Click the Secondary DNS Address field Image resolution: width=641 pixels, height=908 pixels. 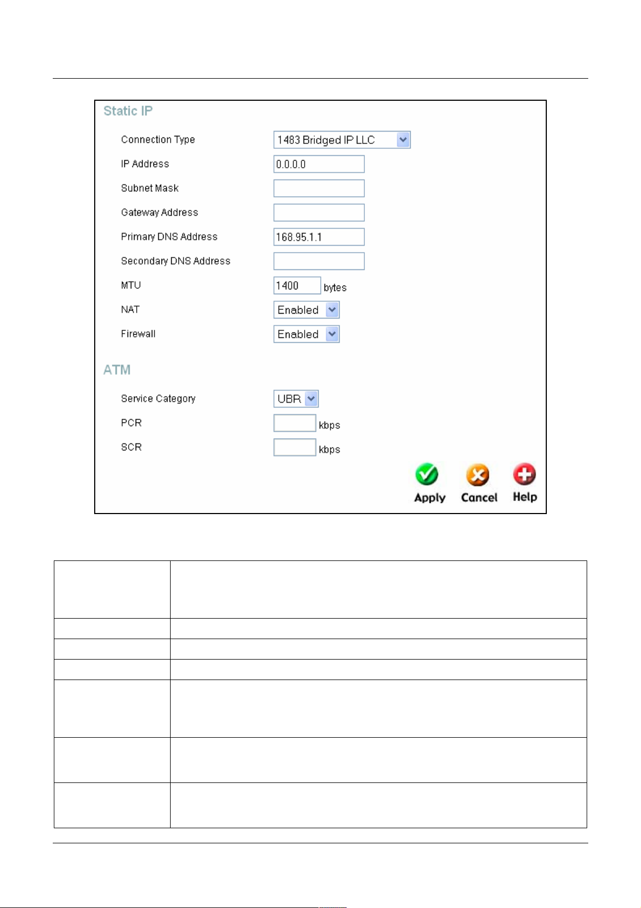coord(319,261)
